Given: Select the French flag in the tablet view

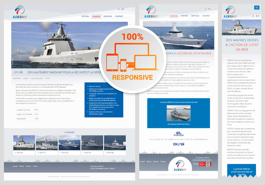Looking at the screenshot, I should pos(209,9).
